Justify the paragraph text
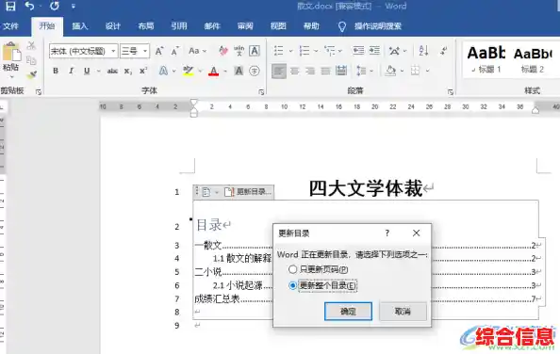The width and height of the screenshot is (560, 354). (325, 71)
